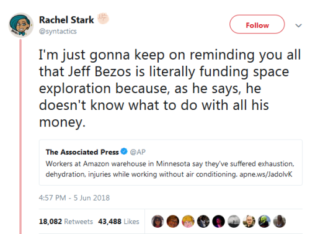Open the green frog liker avatar
Screen dimensions: 310x234
point(264,222)
